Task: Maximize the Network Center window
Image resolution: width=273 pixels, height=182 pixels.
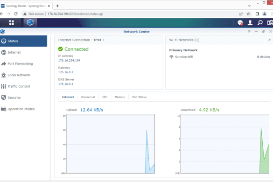Action: [263, 32]
